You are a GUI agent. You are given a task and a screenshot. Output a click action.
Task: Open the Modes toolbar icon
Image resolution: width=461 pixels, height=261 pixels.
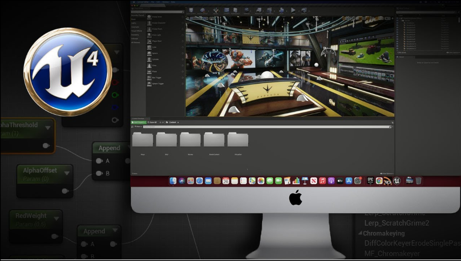coord(215,11)
